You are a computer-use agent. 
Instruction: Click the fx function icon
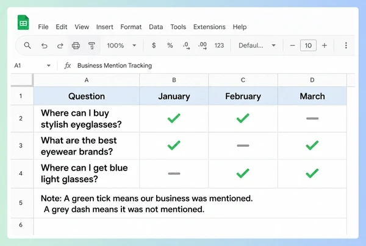click(68, 66)
